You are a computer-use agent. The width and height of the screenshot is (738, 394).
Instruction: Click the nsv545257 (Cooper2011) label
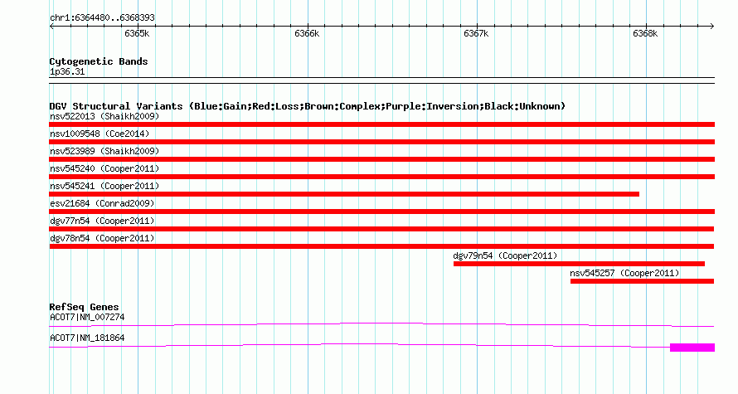tap(624, 273)
